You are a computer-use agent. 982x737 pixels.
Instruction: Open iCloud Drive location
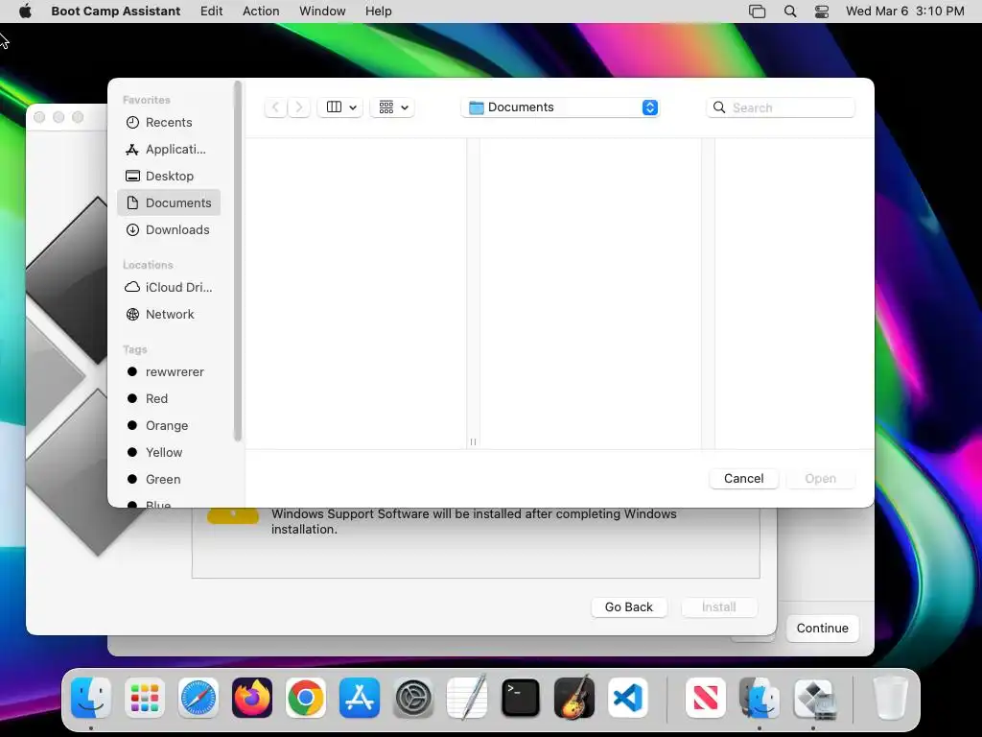click(169, 287)
